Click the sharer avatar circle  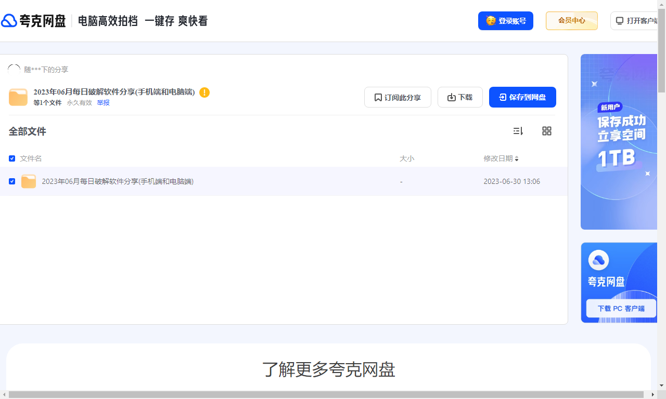(x=15, y=70)
